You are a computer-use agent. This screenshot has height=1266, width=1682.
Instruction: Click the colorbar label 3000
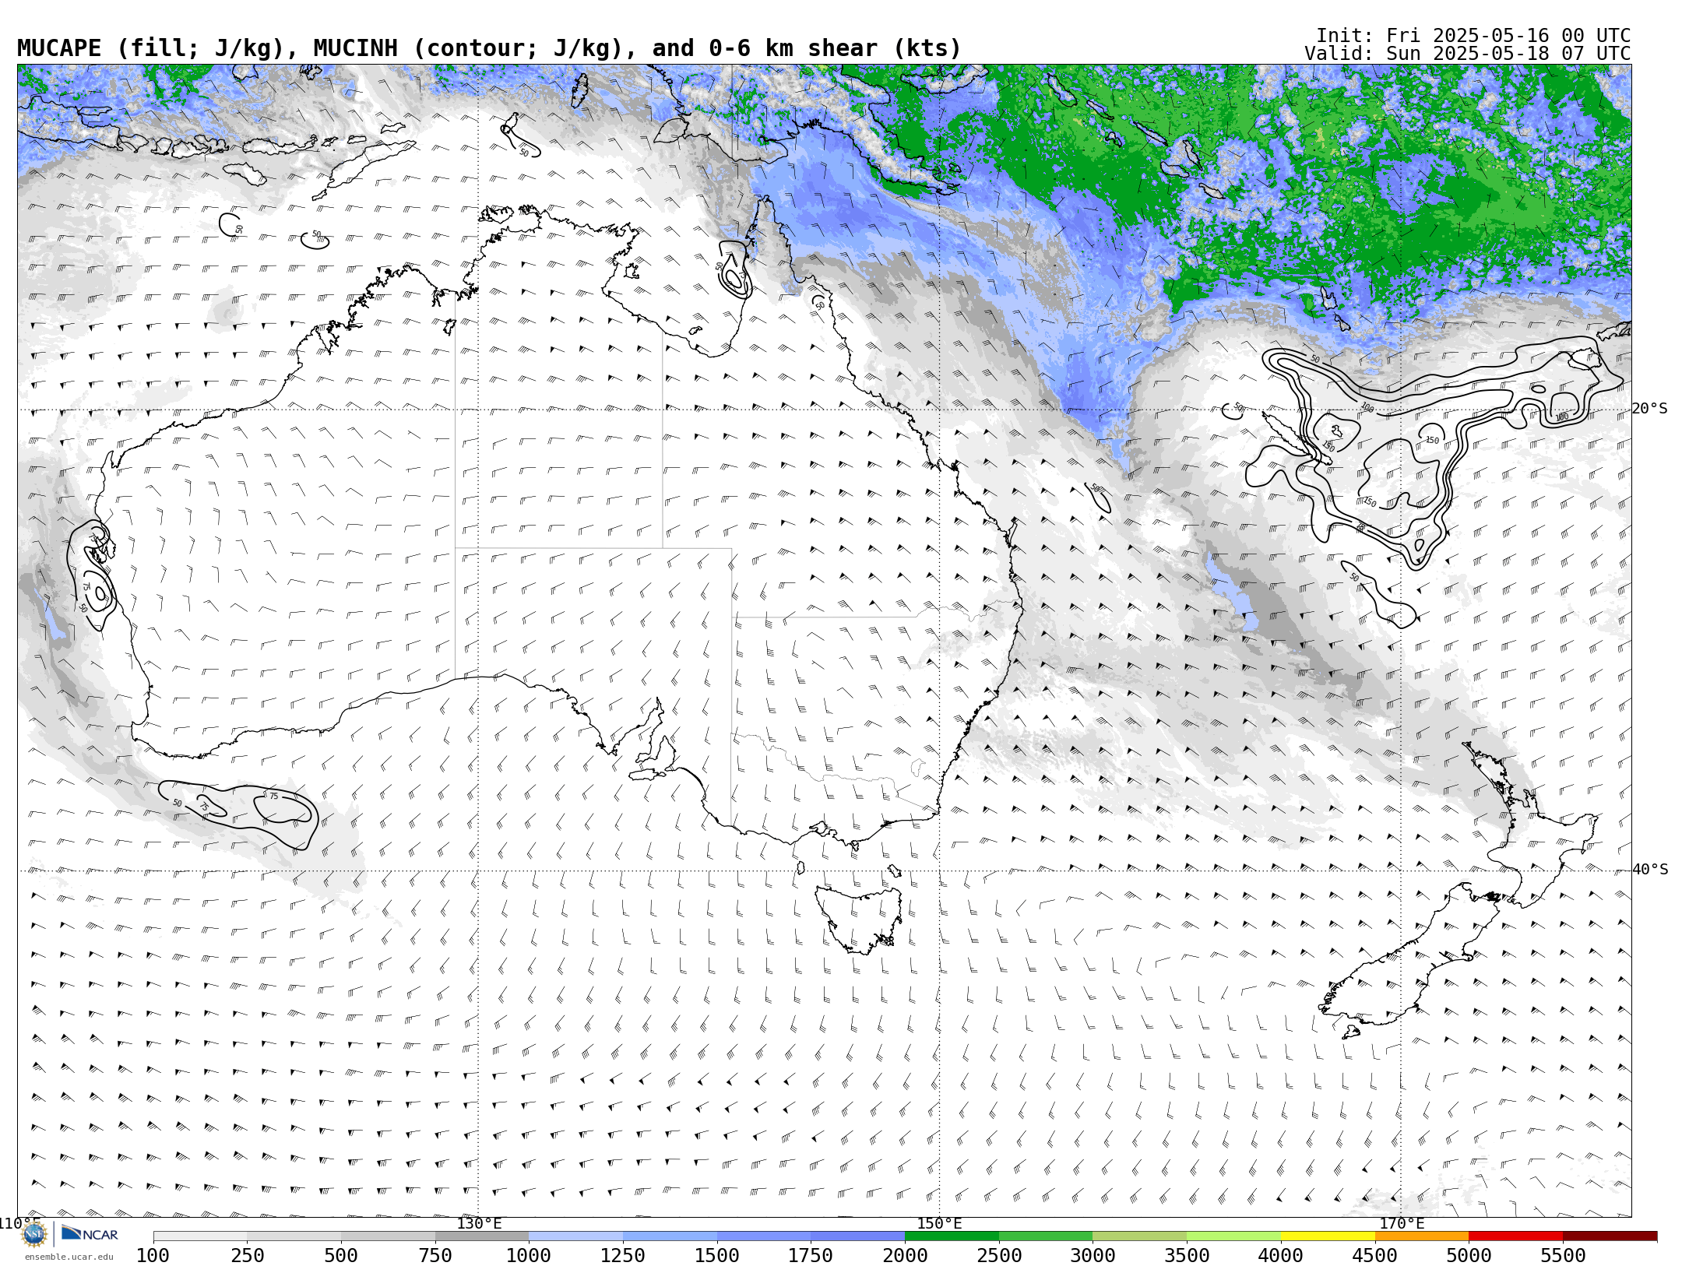(x=1093, y=1255)
